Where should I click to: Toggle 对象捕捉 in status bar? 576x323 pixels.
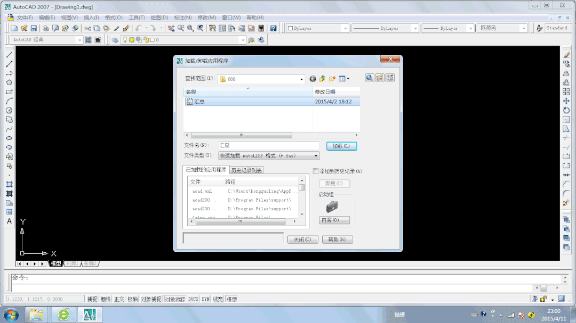point(151,299)
